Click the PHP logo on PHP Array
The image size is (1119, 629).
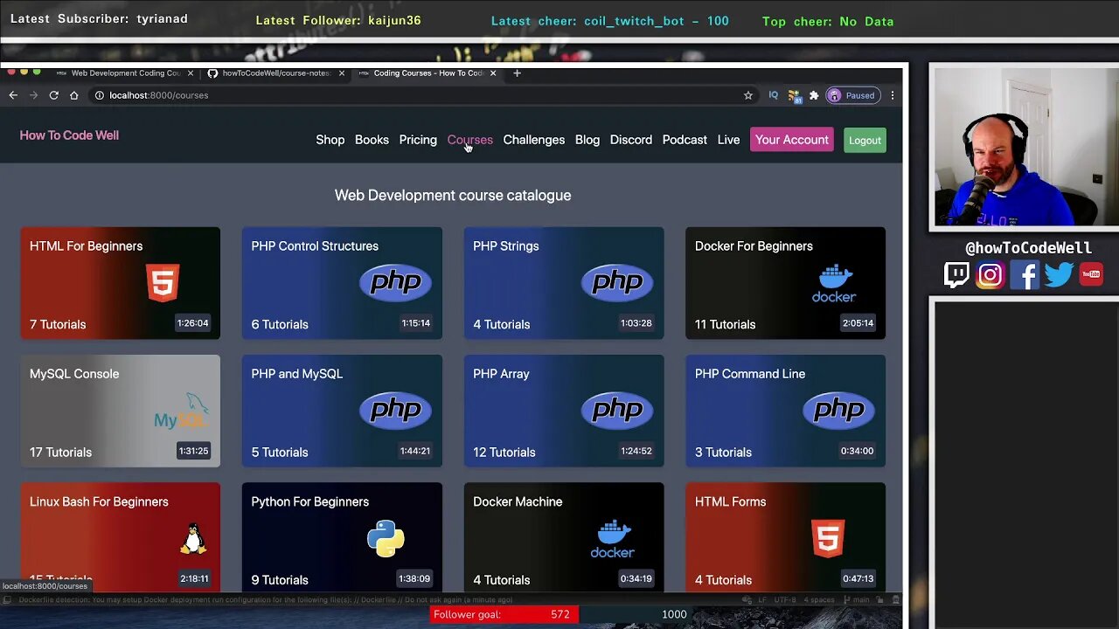pos(617,410)
